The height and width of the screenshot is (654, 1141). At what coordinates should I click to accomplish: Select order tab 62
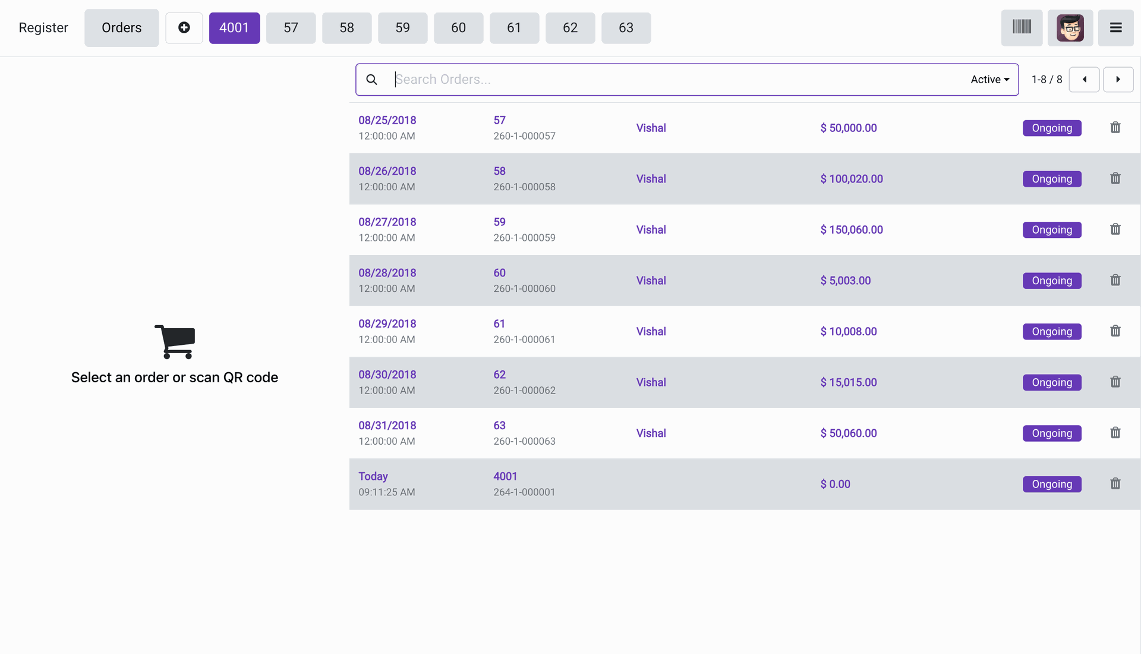point(570,28)
